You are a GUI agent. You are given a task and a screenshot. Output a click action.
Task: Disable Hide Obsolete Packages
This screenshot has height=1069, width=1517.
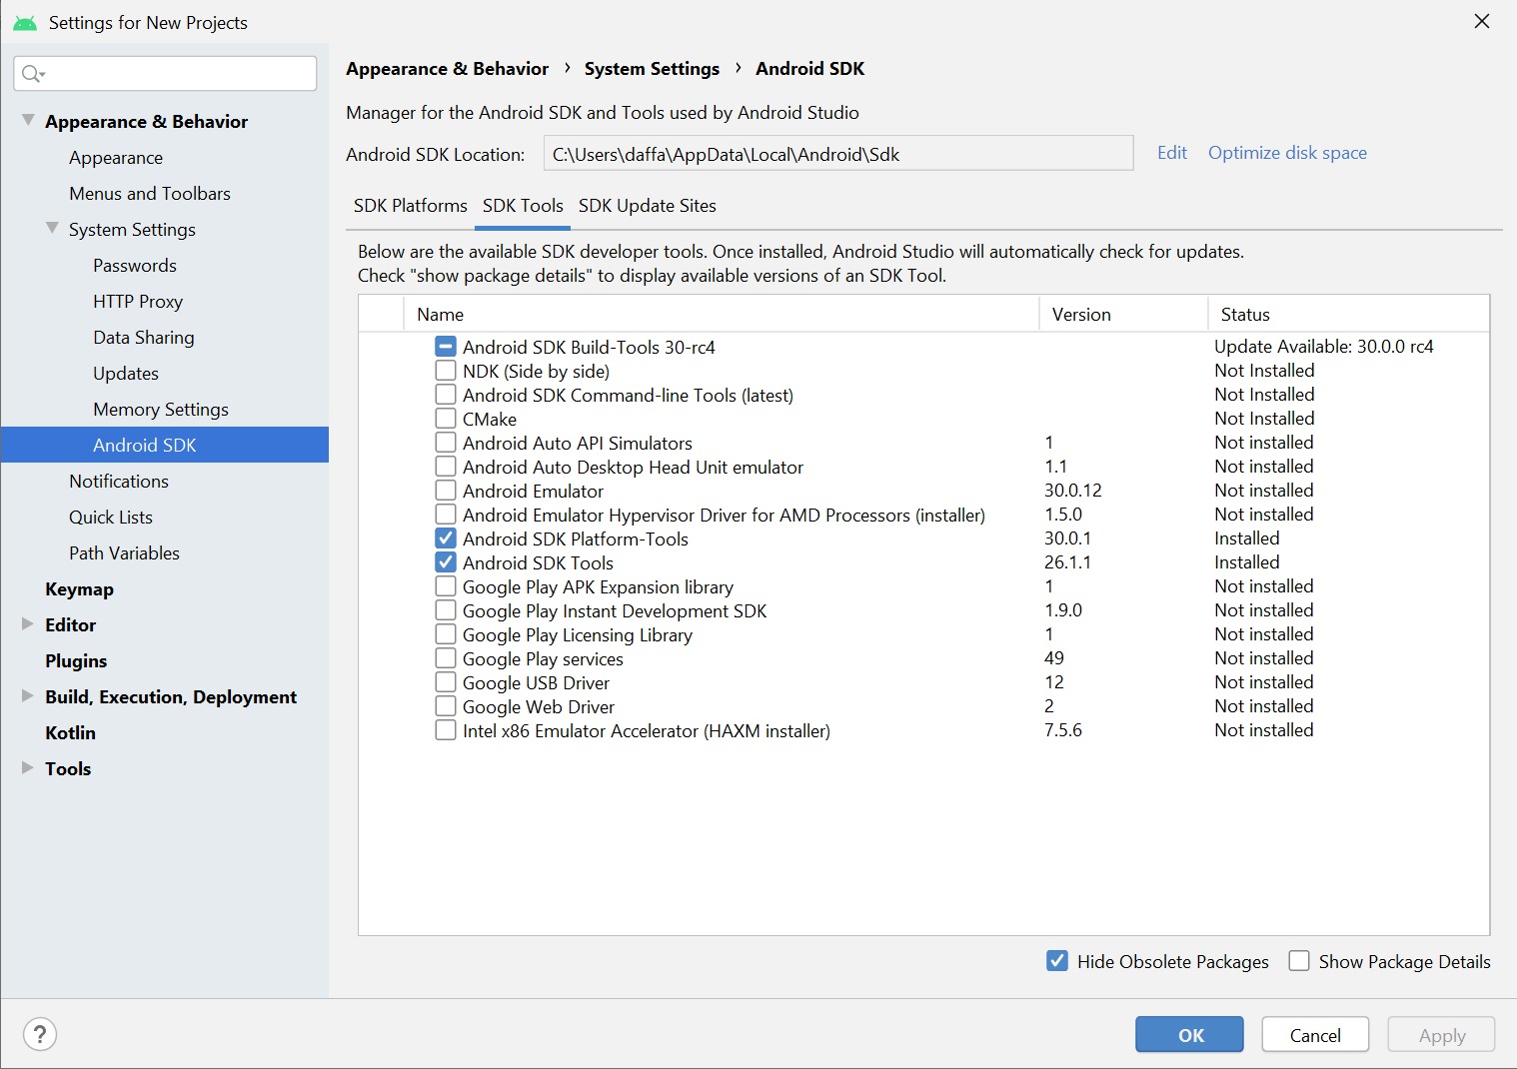1057,961
